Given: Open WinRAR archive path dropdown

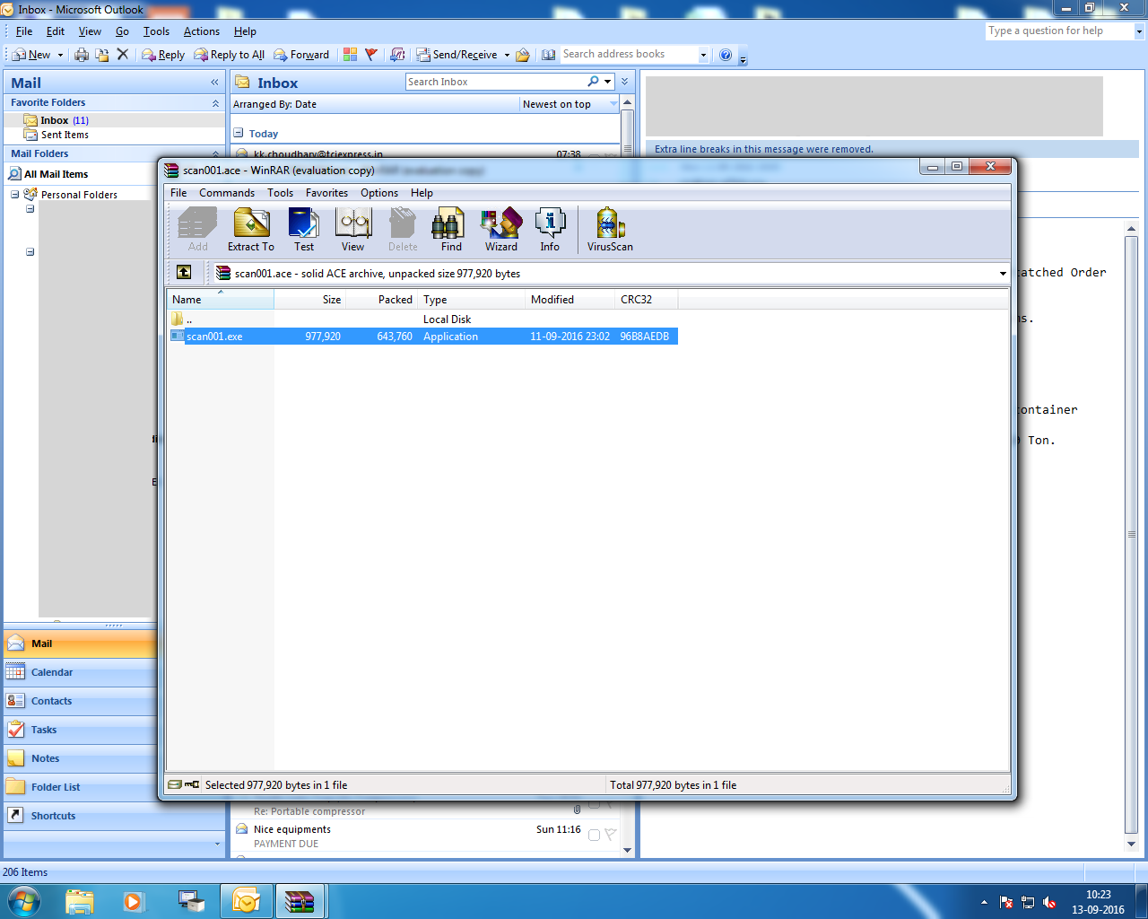Looking at the screenshot, I should pos(1002,274).
